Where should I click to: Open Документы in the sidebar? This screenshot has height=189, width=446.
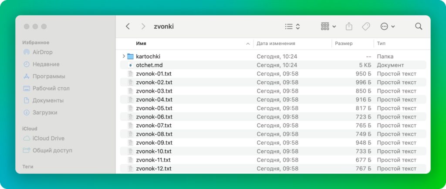point(43,100)
